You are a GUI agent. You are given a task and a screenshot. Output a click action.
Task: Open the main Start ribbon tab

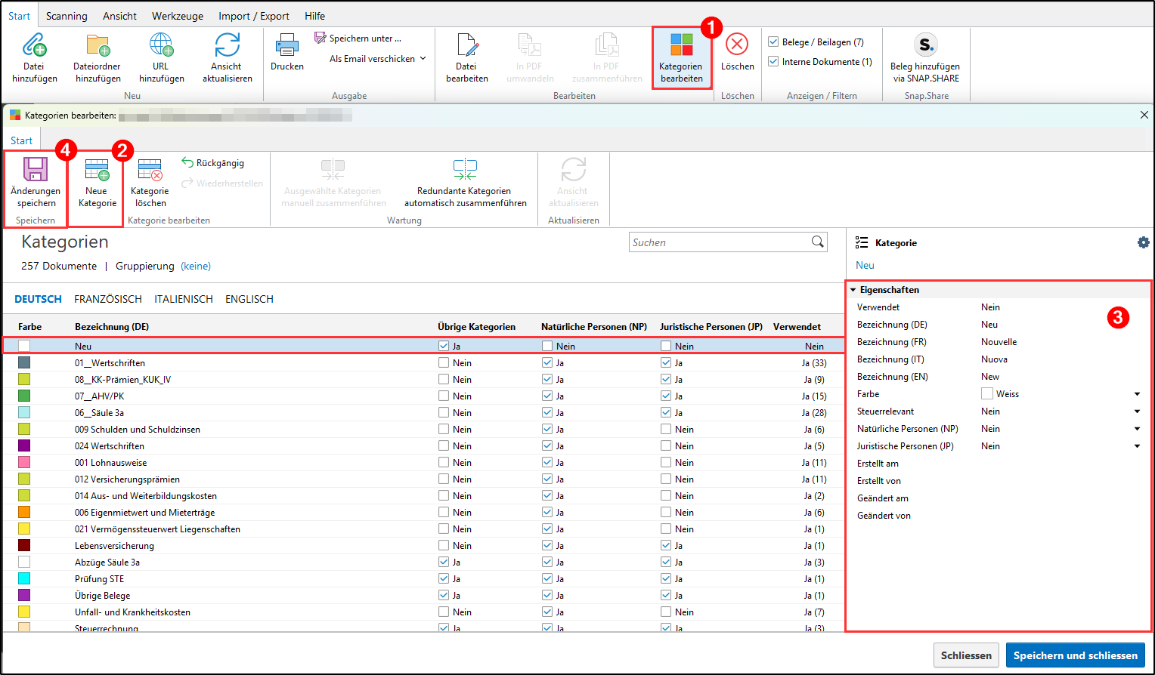click(x=20, y=16)
